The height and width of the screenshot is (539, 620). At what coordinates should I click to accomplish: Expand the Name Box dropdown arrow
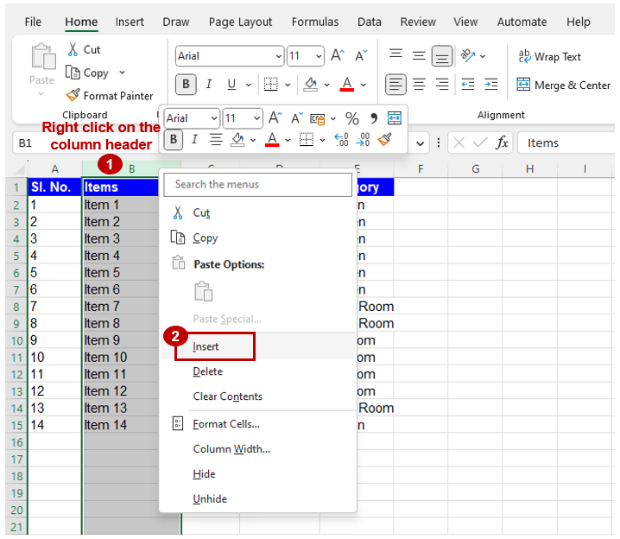(x=421, y=143)
